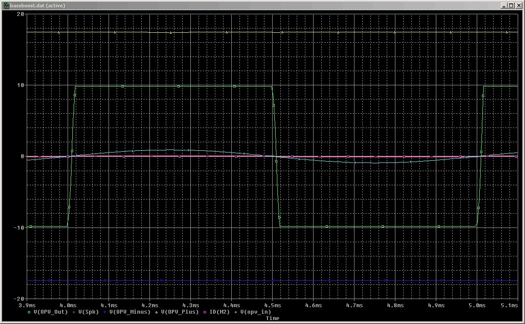
Task: Click the magenta square marker of ID(M2)
Action: [x=205, y=312]
